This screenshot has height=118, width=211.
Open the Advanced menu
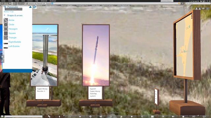pyautogui.click(x=44, y=1)
